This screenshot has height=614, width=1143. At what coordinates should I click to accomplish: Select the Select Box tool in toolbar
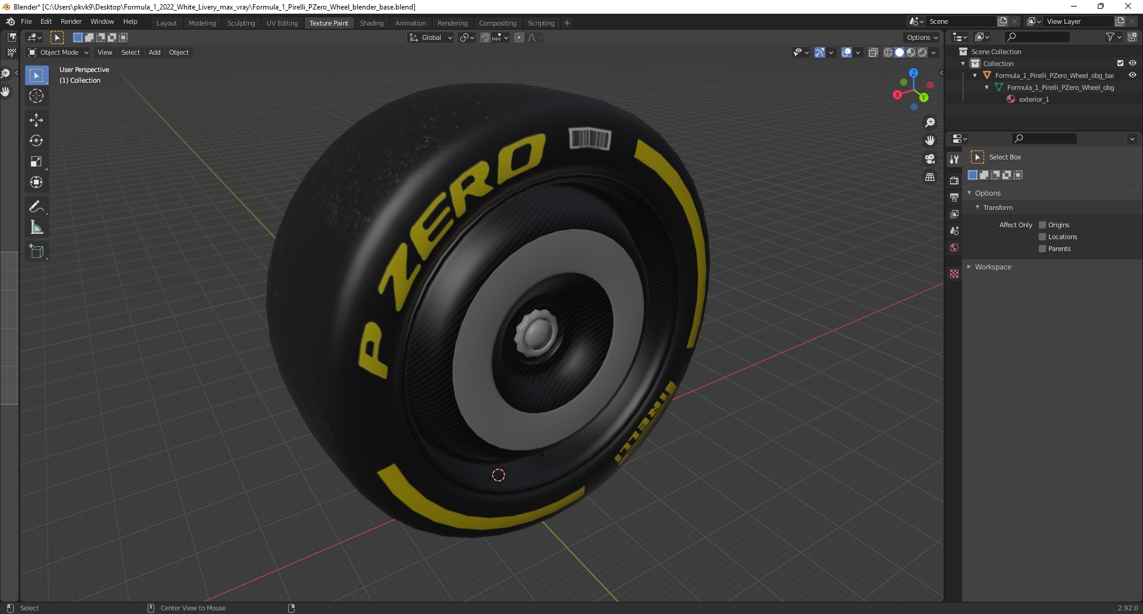point(36,76)
